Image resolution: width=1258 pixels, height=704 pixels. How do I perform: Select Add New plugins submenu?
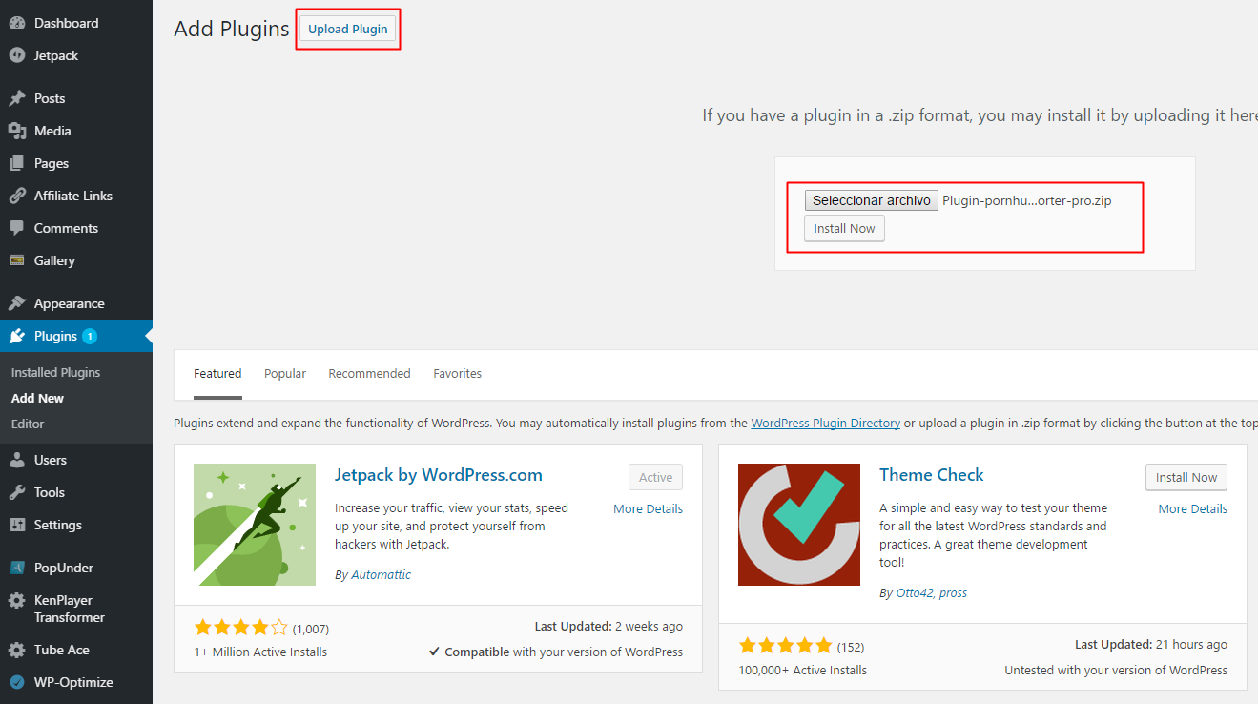(x=37, y=398)
